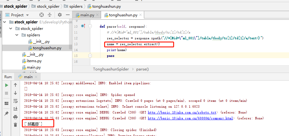Click parse() in the editor breadcrumb
This screenshot has height=136, width=289.
click(x=142, y=69)
